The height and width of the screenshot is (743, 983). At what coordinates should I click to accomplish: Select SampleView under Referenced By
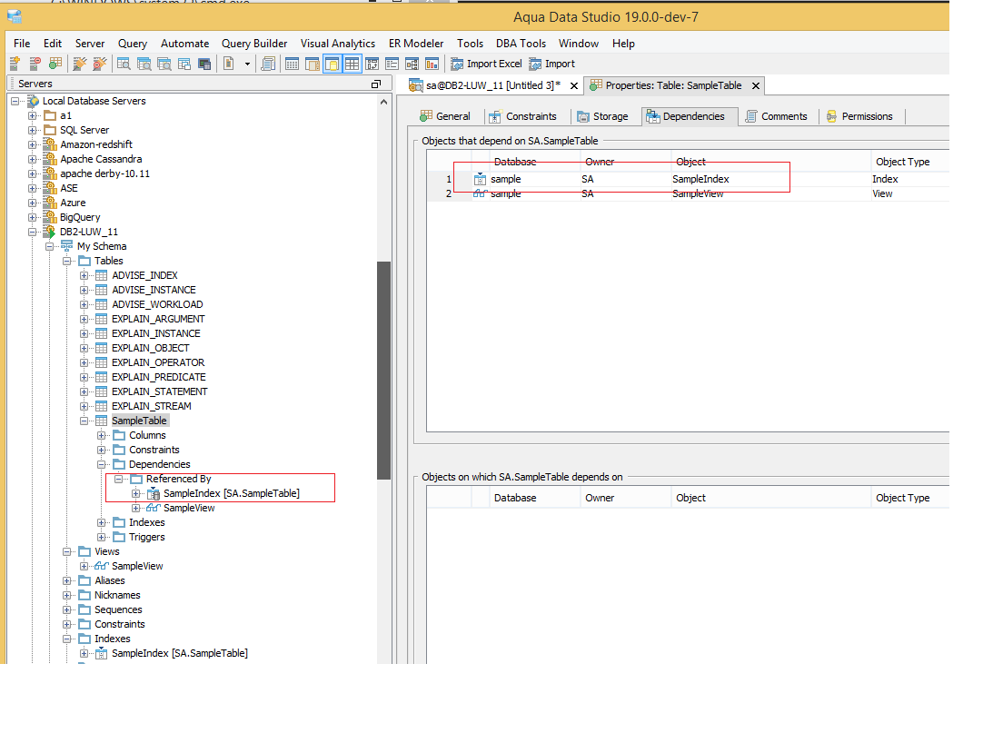point(189,508)
